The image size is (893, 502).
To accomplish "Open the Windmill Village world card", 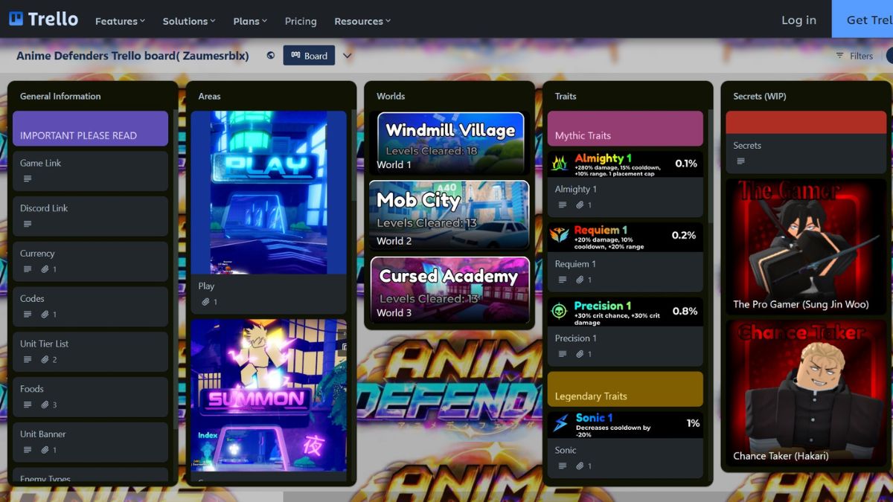I will coord(449,142).
